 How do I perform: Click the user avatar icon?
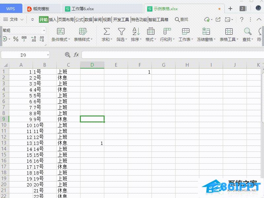pyautogui.click(x=258, y=8)
